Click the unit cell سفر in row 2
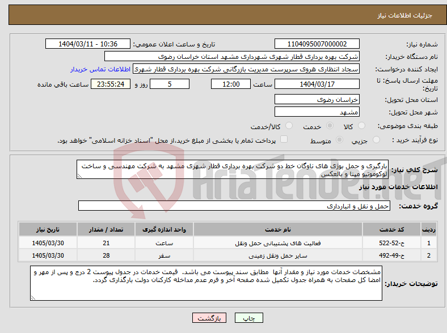Image resolution: width=447 pixels, height=333 pixels. click(x=164, y=255)
